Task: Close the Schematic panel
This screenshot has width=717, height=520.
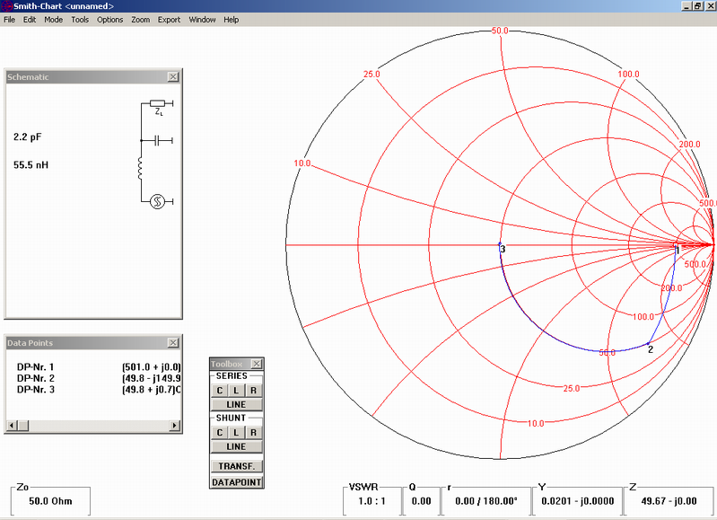Action: pos(173,77)
